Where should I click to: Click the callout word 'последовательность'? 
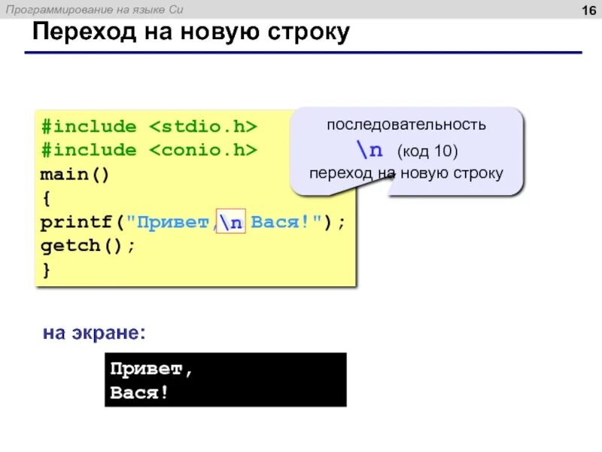[406, 124]
